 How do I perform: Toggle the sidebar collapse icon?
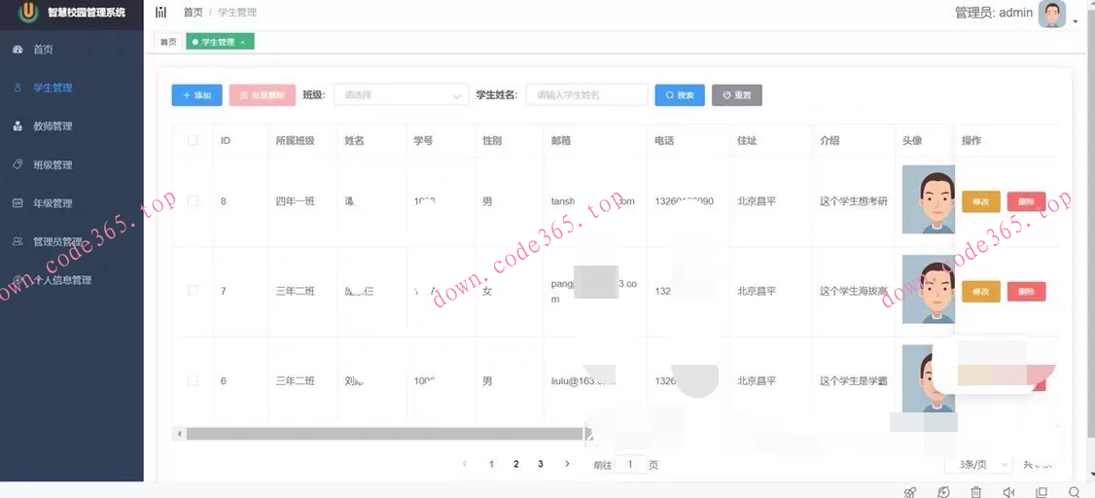[161, 12]
